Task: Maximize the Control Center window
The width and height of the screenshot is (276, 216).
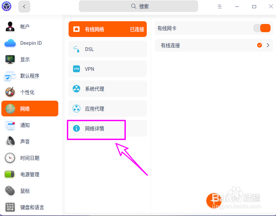Action: click(x=254, y=7)
